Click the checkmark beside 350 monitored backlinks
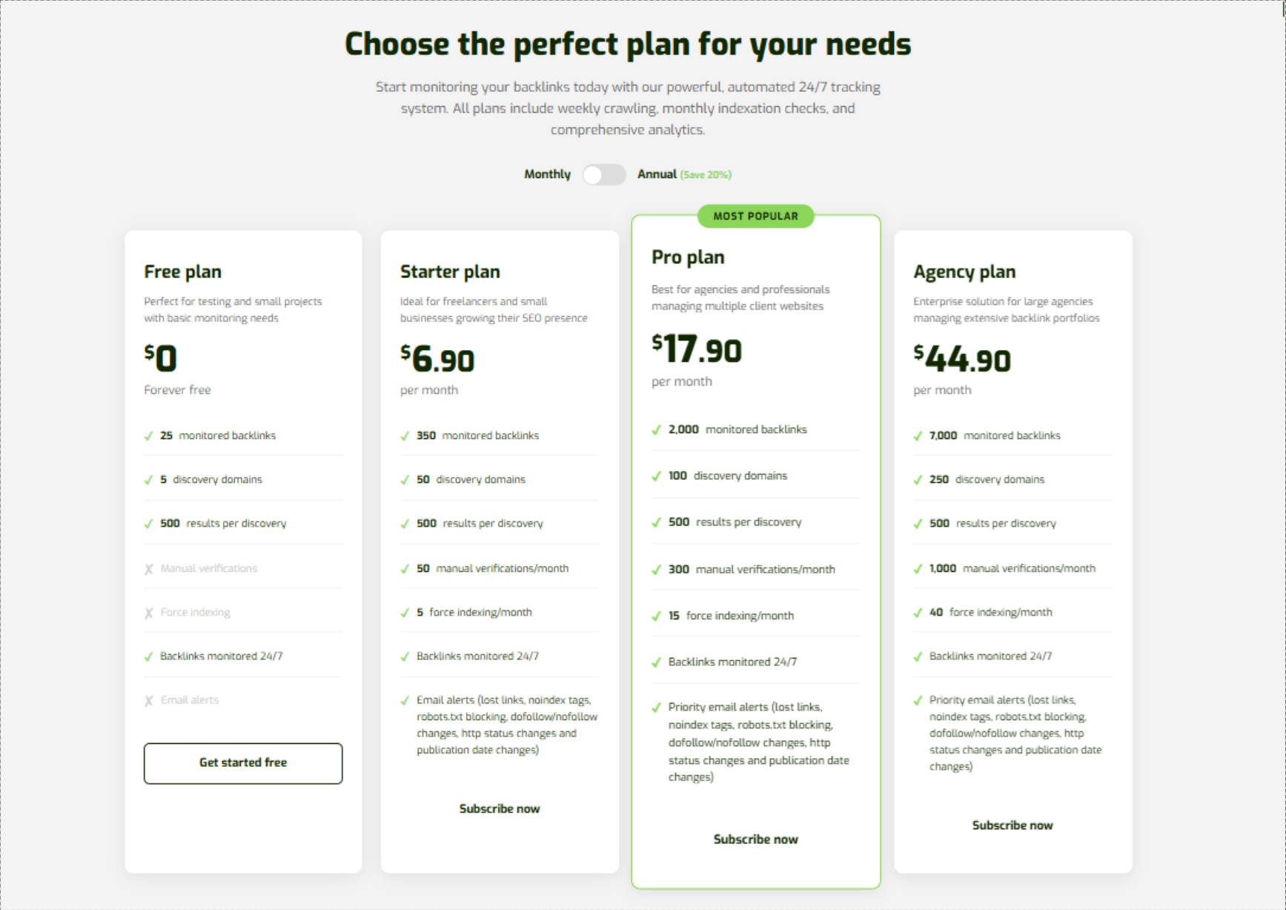1286x910 pixels. [405, 436]
